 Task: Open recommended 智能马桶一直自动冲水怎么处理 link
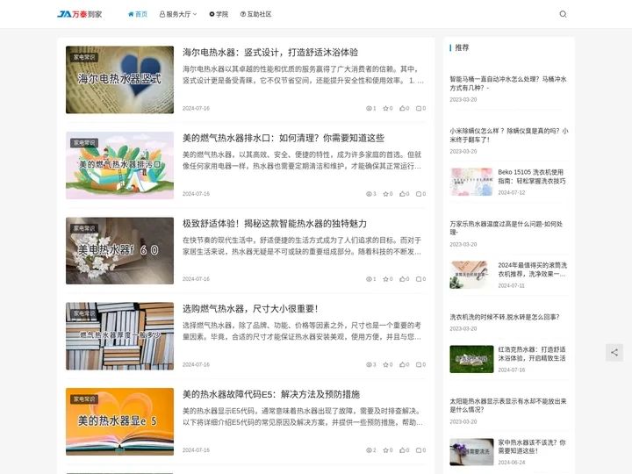point(508,83)
